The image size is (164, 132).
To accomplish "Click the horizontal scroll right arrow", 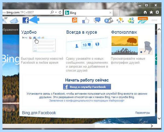I will (x=152, y=126).
